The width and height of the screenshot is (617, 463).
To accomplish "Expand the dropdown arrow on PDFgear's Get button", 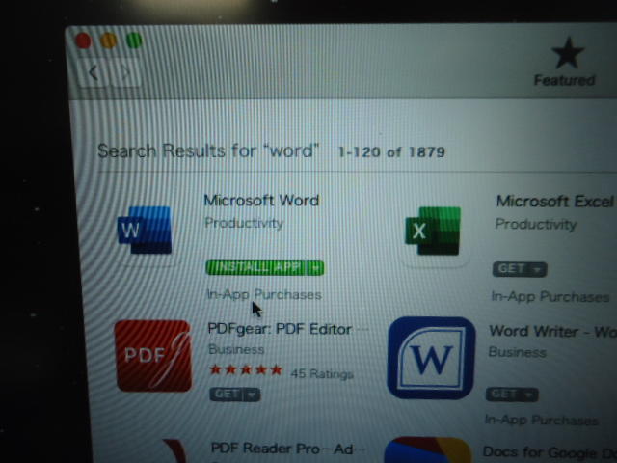I will (253, 395).
